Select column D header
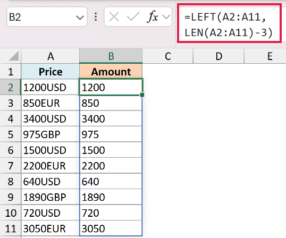Image resolution: width=286 pixels, height=238 pixels. pos(218,56)
